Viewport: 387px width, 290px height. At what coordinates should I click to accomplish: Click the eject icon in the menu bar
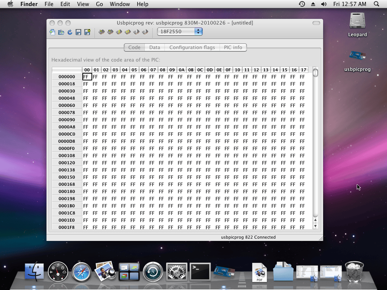pos(313,4)
